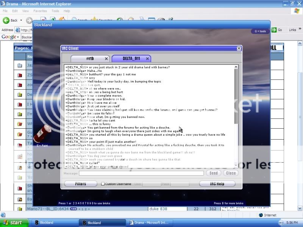Open the View menu
The width and height of the screenshot is (303, 227).
pos(25,11)
